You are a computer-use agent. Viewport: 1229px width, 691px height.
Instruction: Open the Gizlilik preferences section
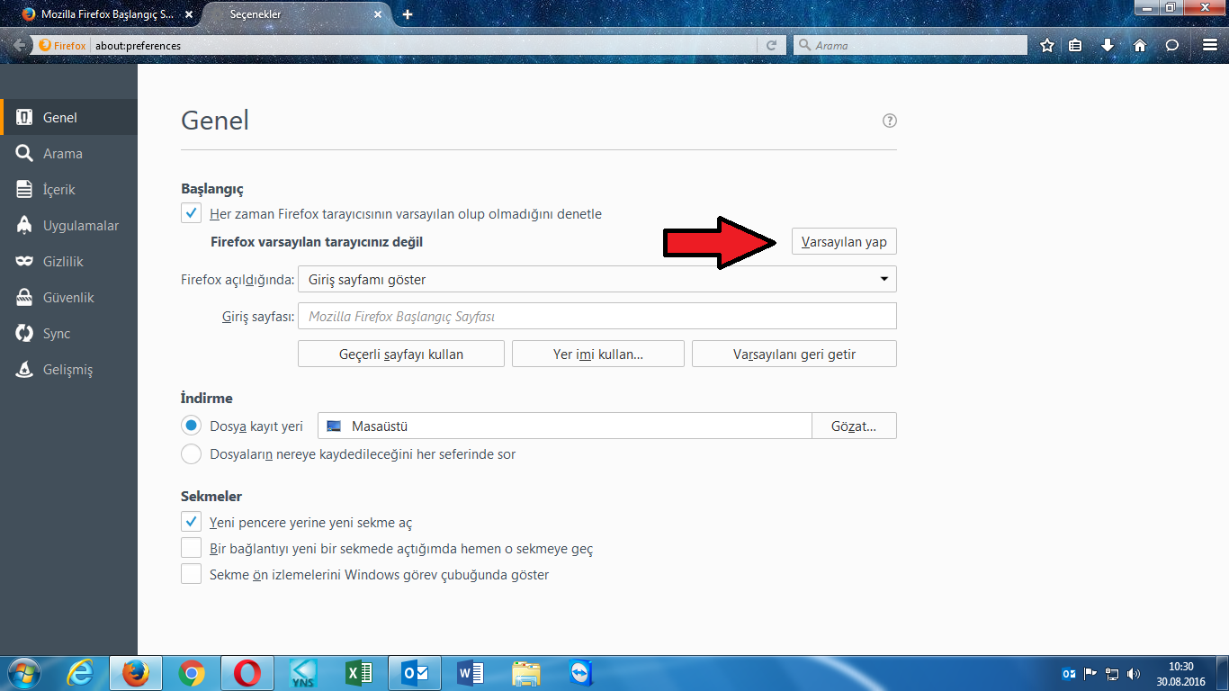tap(68, 261)
